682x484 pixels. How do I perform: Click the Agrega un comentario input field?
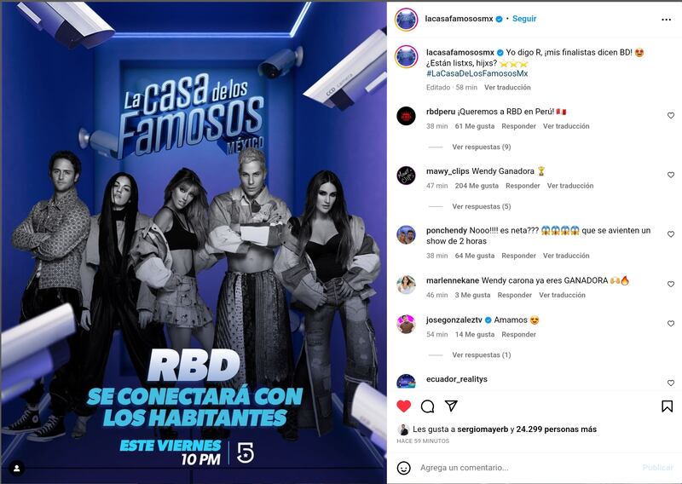(526, 468)
